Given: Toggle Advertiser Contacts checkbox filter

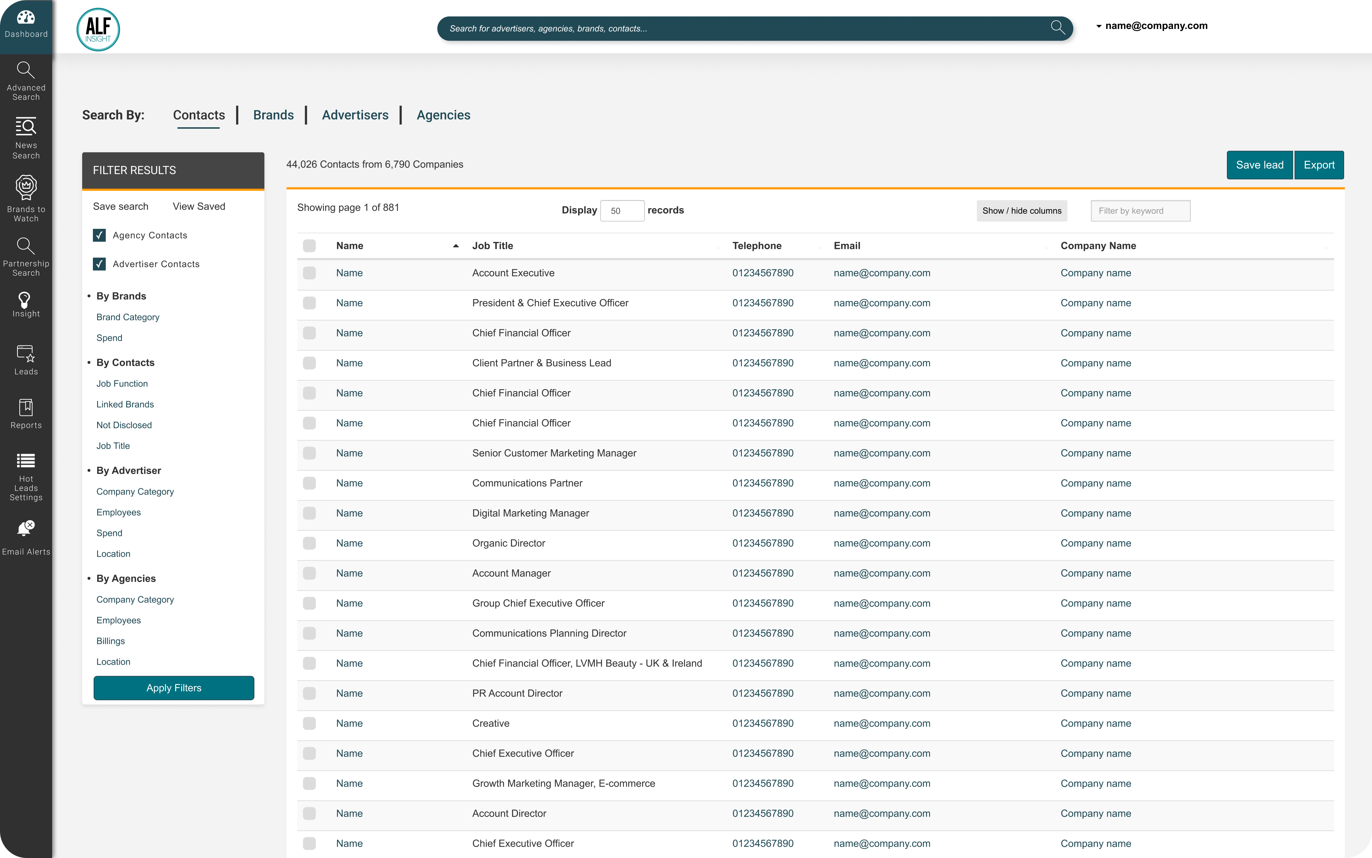Looking at the screenshot, I should 99,263.
